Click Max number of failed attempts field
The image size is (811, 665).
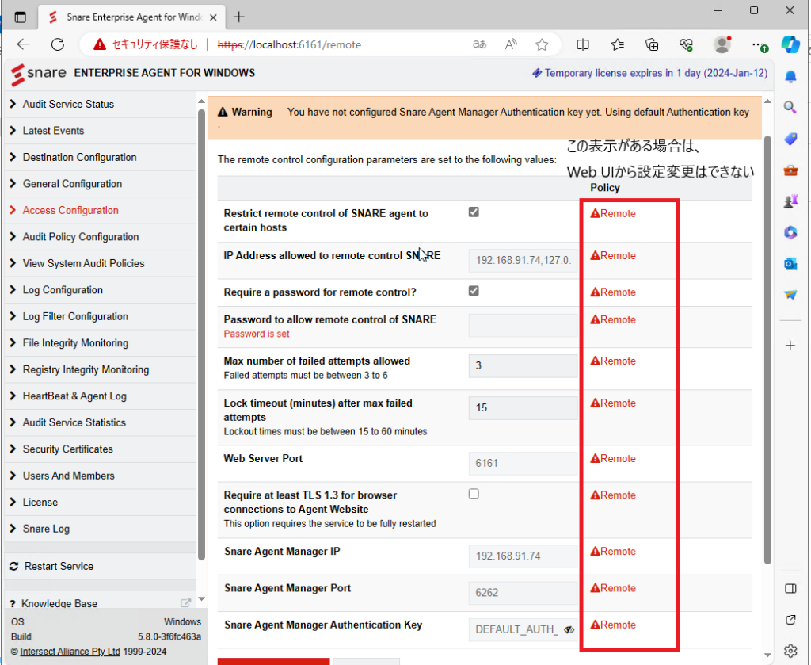[x=523, y=366]
